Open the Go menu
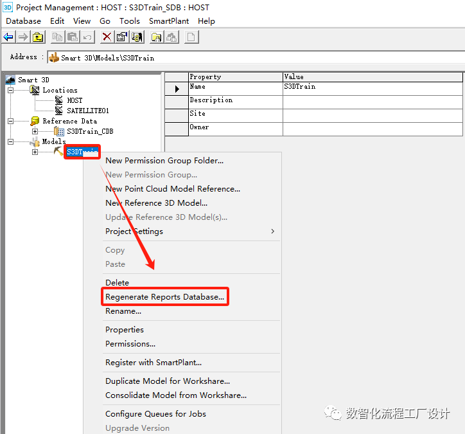The height and width of the screenshot is (434, 465). coord(105,21)
